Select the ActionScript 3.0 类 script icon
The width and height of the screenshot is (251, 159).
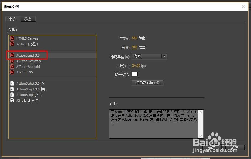click(12, 83)
